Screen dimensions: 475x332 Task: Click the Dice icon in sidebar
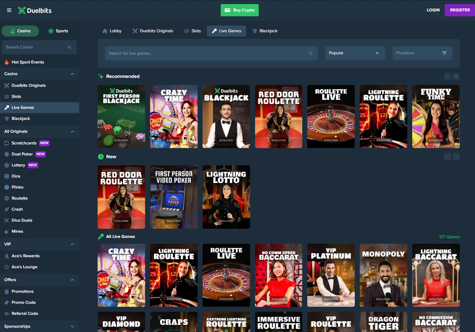coord(7,176)
